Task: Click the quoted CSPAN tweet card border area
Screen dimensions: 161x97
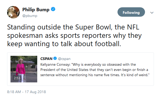Action: tap(80, 69)
